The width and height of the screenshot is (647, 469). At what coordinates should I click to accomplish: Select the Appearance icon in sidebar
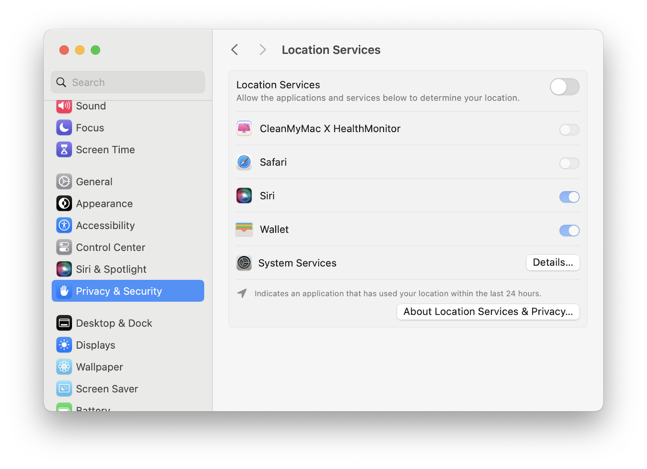(64, 204)
